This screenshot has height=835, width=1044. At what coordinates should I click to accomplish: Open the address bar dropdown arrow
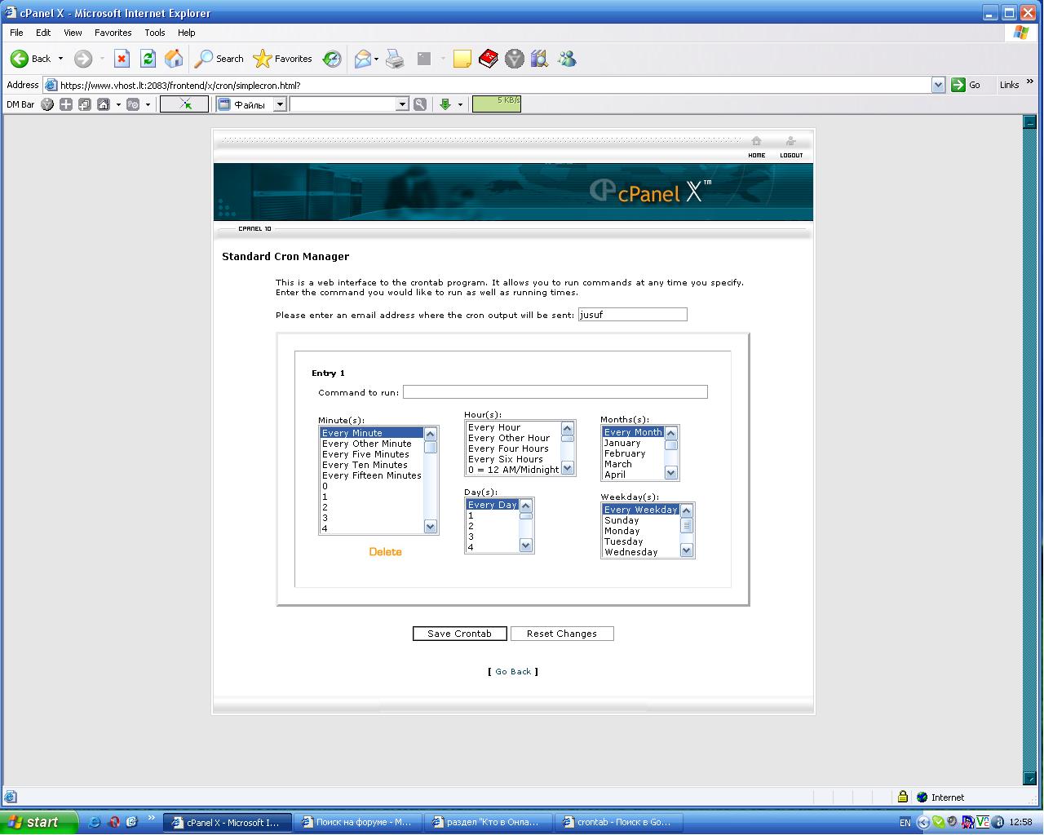[x=938, y=85]
